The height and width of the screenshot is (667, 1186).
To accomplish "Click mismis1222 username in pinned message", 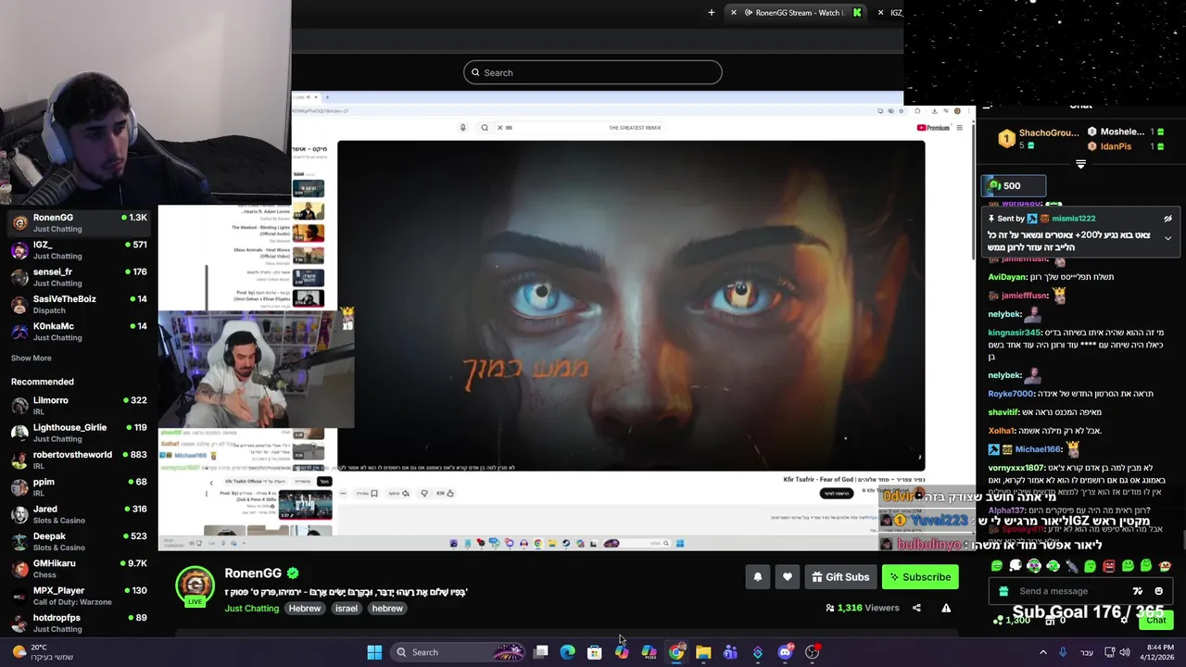I will (1074, 219).
